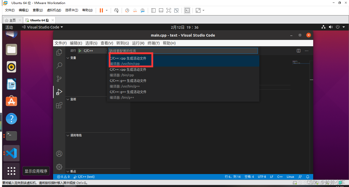Viewport: 349px width, 187px height.
Task: Switch to the 主页 tab in VMware
Action: pyautogui.click(x=13, y=20)
